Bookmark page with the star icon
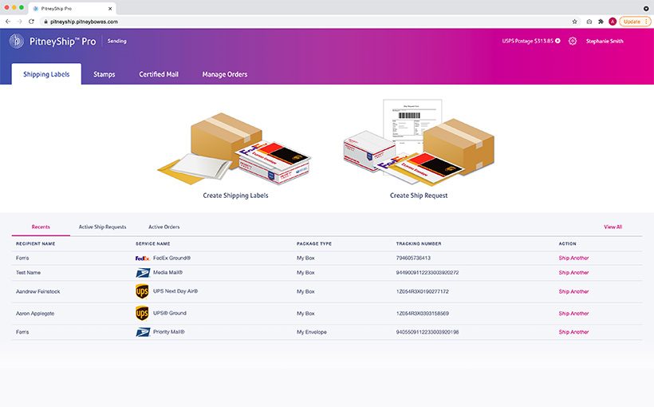The image size is (654, 407). (x=574, y=22)
